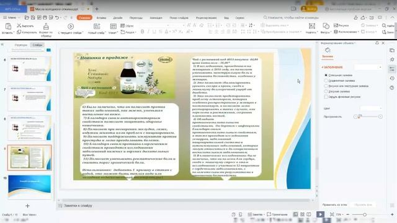Click the Picture (Рисунок) icon
This screenshot has width=397, height=223.
tap(336, 25)
